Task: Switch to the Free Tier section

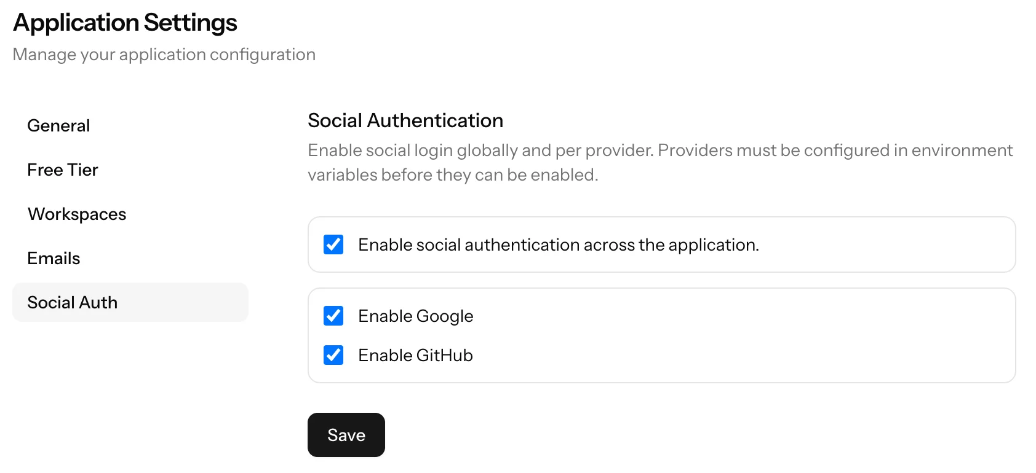Action: pos(62,170)
